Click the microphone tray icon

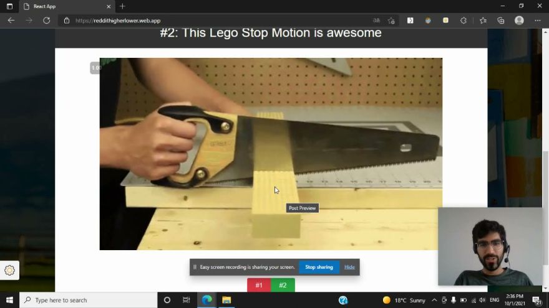(454, 300)
